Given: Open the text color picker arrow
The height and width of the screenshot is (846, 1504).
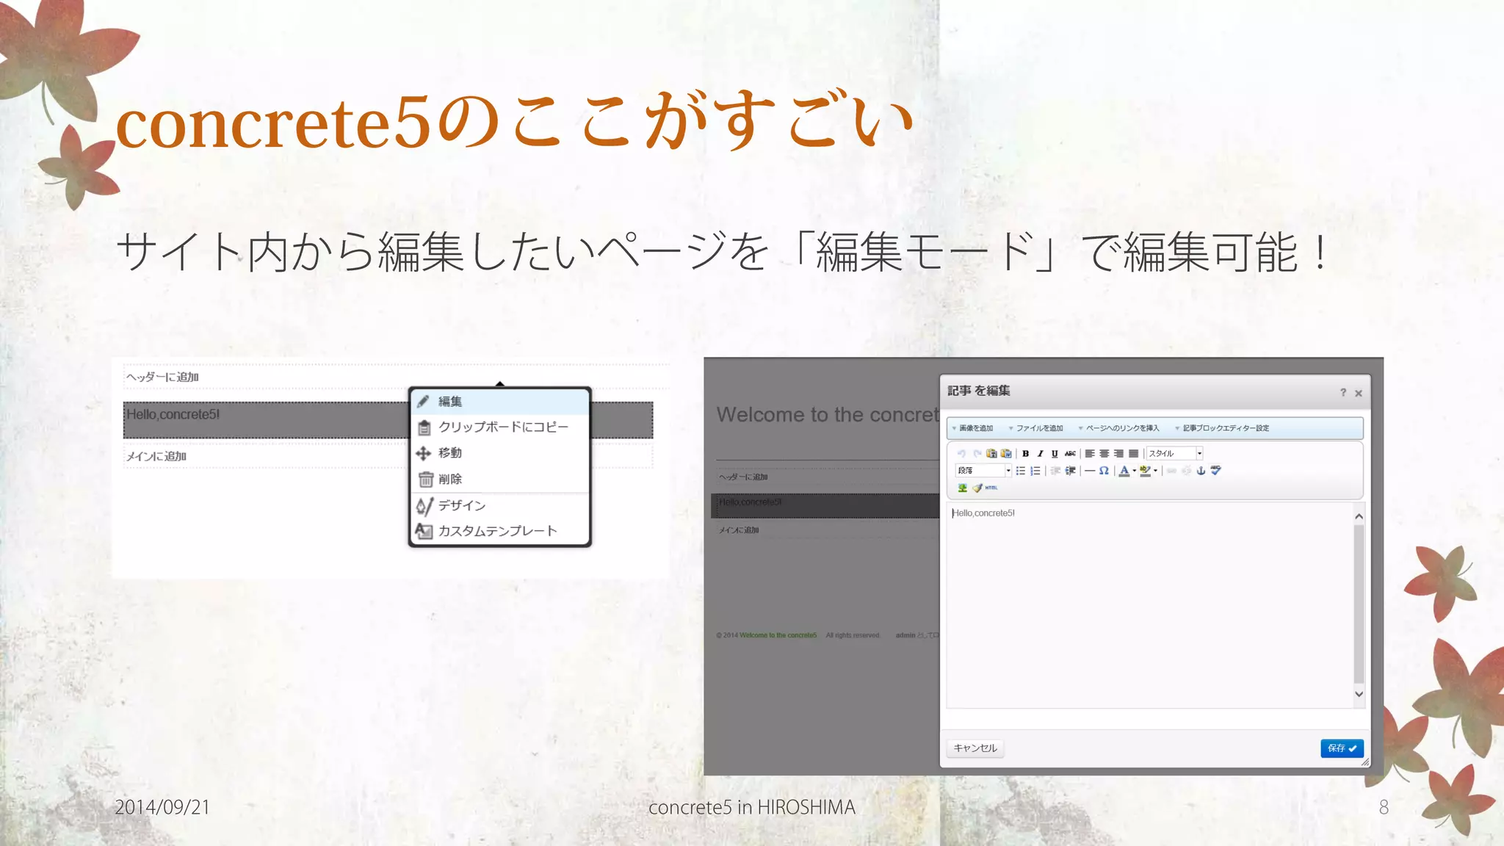Looking at the screenshot, I should tap(1135, 471).
